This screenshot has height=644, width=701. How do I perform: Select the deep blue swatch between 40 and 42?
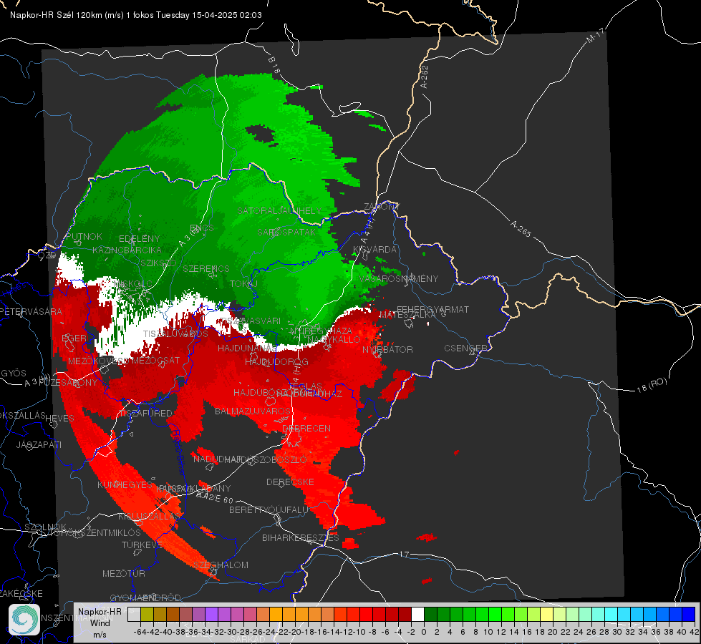pyautogui.click(x=689, y=615)
